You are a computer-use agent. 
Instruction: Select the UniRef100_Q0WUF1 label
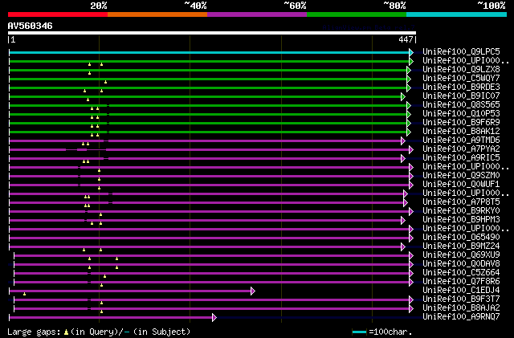click(461, 185)
